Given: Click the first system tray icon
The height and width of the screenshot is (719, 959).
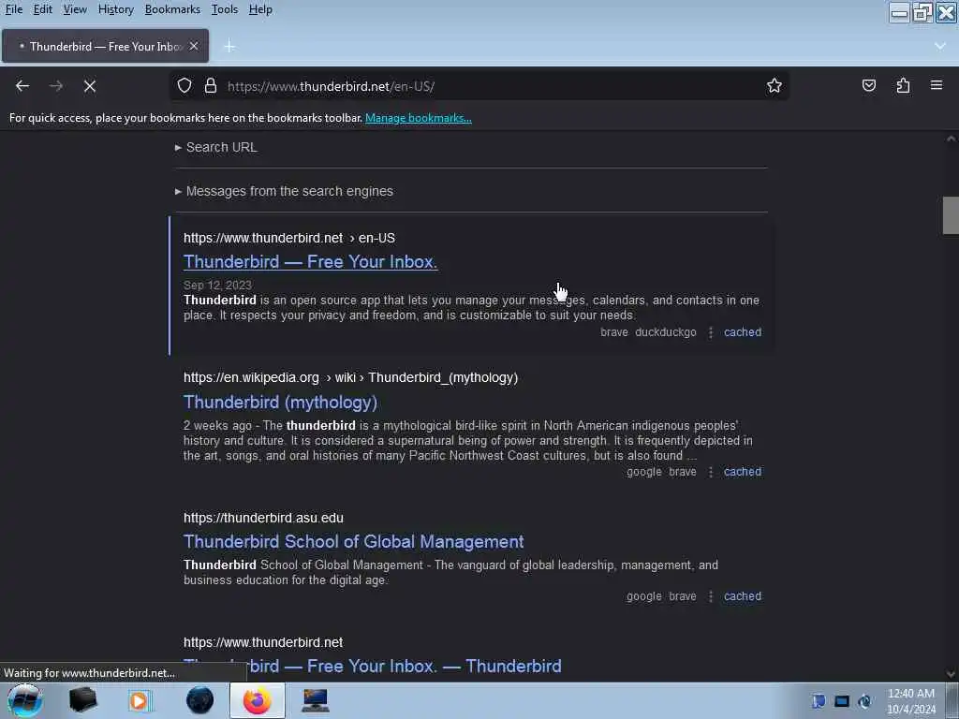Looking at the screenshot, I should tap(819, 701).
